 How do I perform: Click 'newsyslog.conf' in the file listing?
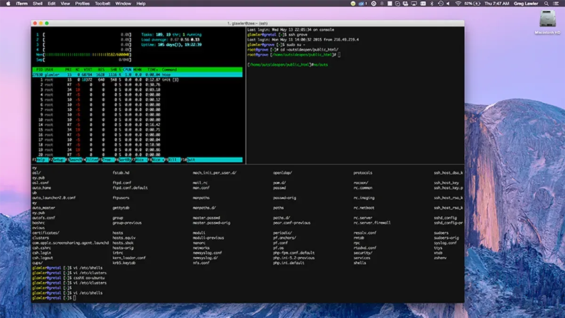point(207,253)
